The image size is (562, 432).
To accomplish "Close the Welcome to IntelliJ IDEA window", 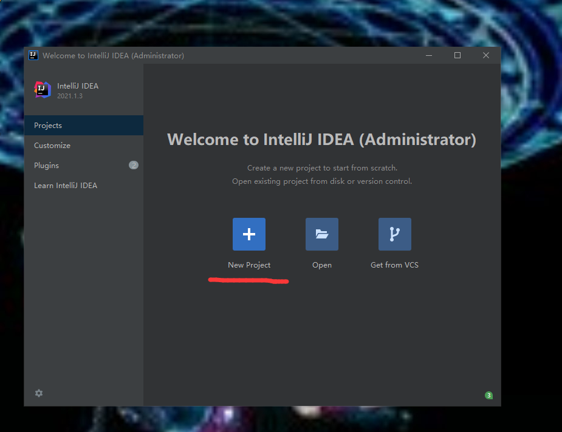I will 486,55.
